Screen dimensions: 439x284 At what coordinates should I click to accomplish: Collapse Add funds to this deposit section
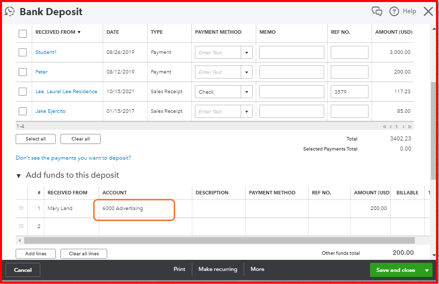coord(19,176)
